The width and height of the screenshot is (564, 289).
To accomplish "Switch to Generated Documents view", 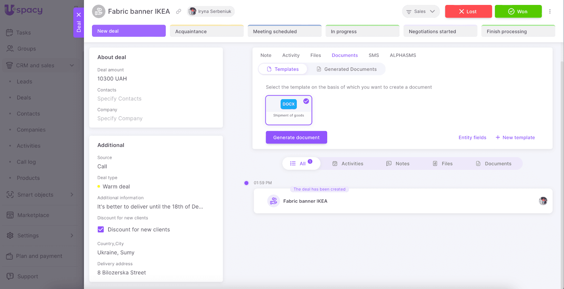I will click(x=347, y=69).
